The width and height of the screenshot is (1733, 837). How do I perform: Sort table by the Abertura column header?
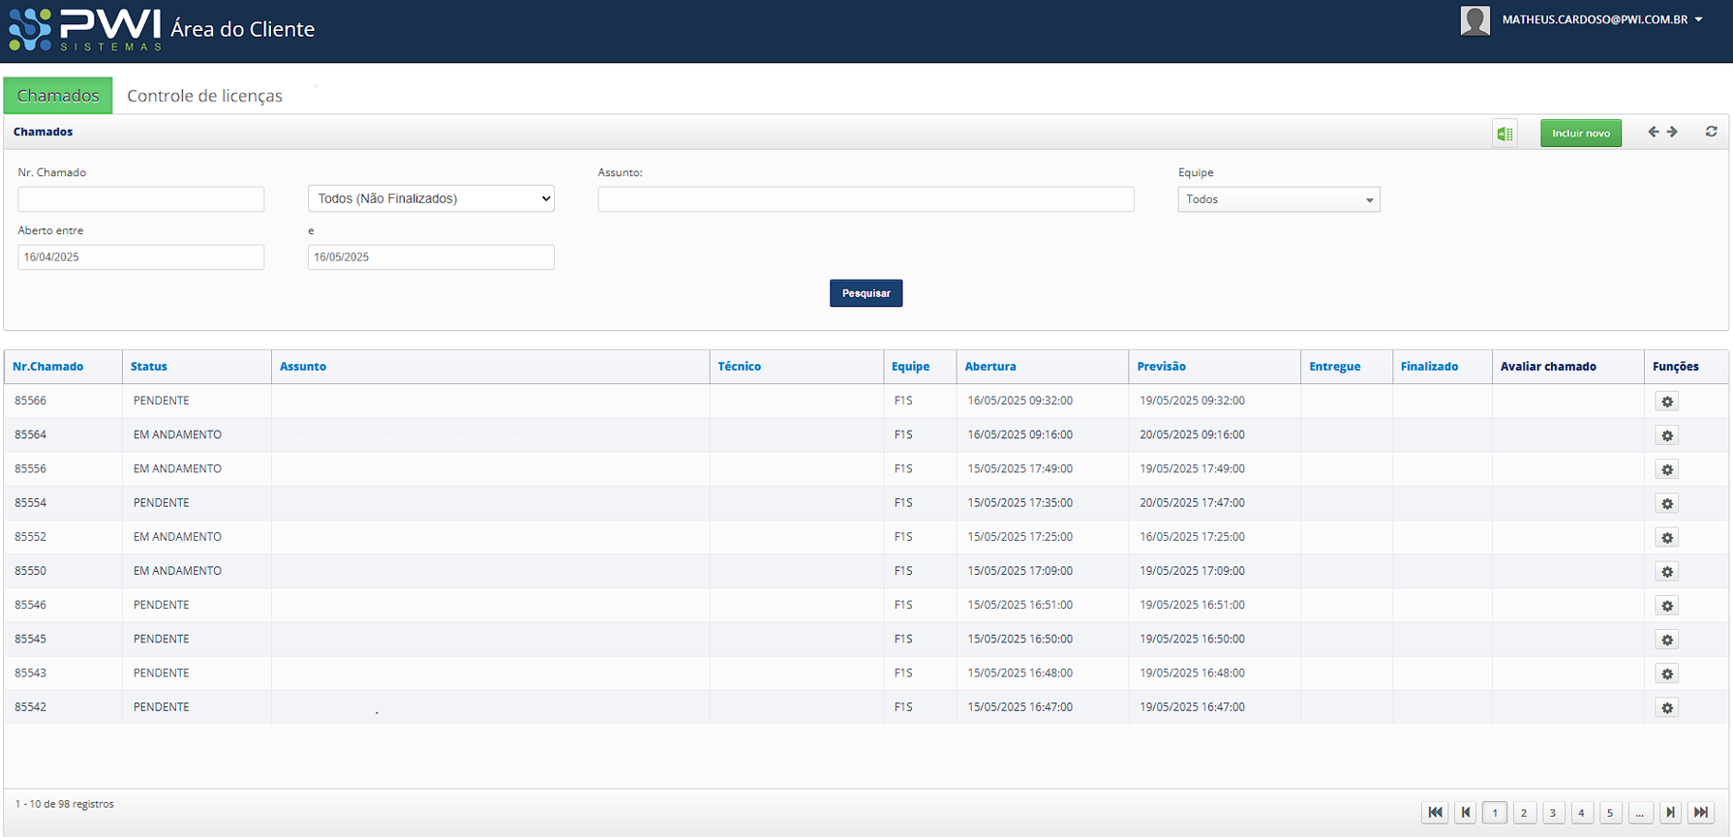(990, 367)
